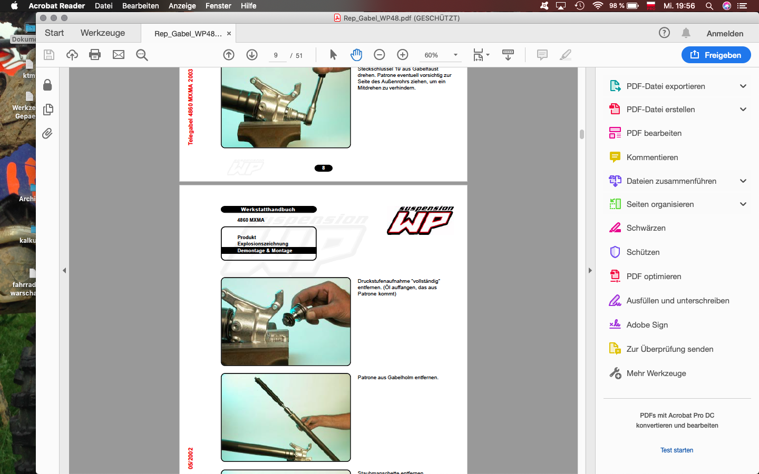Viewport: 759px width, 474px height.
Task: Switch to the Werkzeuge tab
Action: [103, 33]
